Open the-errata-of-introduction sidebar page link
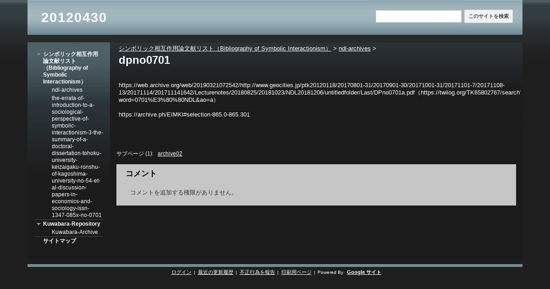 [77, 156]
